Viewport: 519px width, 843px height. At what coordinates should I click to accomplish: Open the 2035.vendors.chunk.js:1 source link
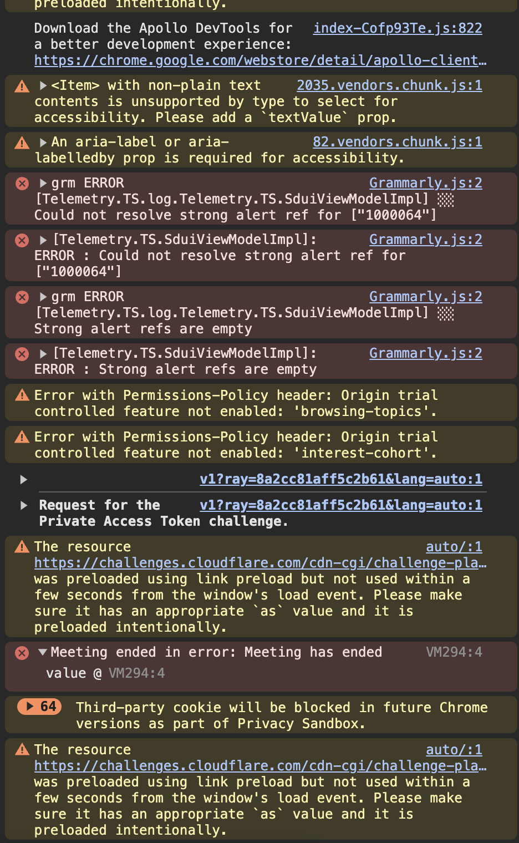(389, 85)
